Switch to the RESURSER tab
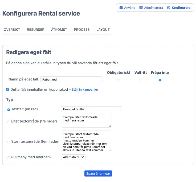 36,30
